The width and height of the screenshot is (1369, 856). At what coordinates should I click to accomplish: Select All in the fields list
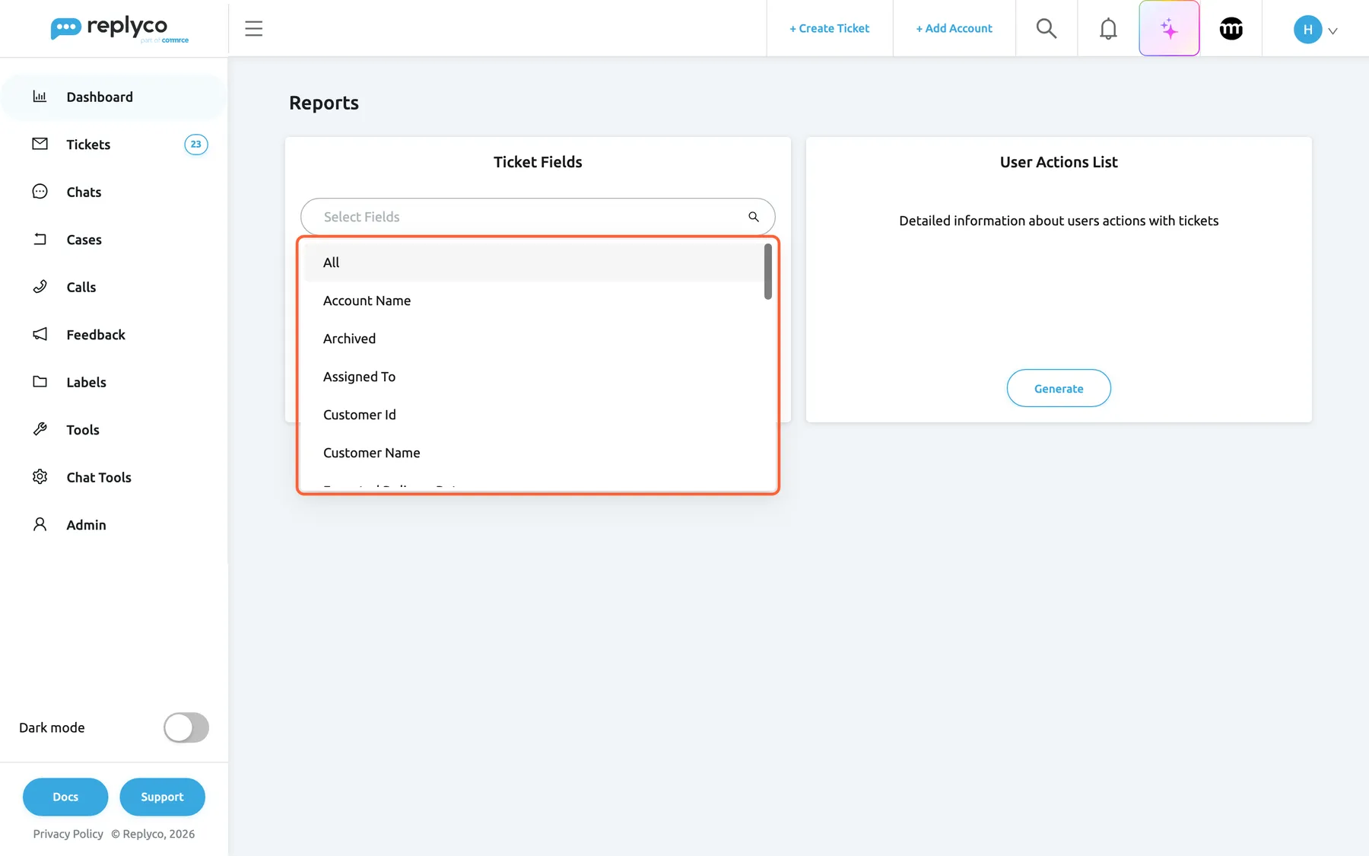pos(534,263)
